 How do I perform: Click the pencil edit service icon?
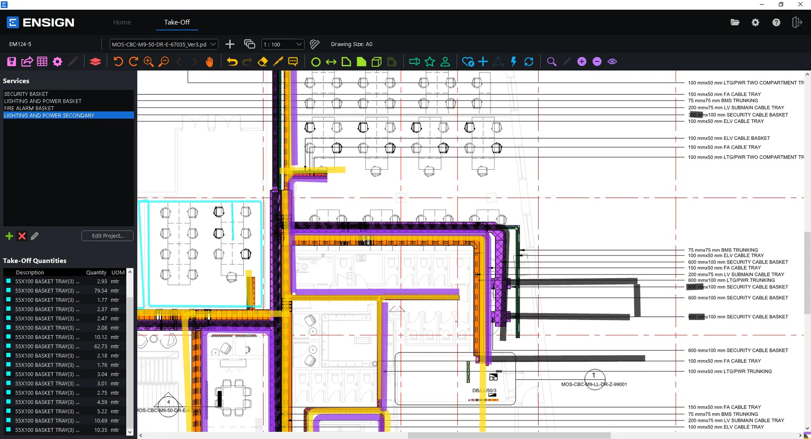(35, 236)
